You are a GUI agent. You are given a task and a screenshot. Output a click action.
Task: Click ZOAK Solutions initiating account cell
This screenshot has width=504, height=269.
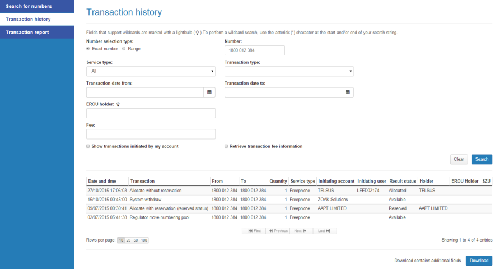pyautogui.click(x=336, y=200)
